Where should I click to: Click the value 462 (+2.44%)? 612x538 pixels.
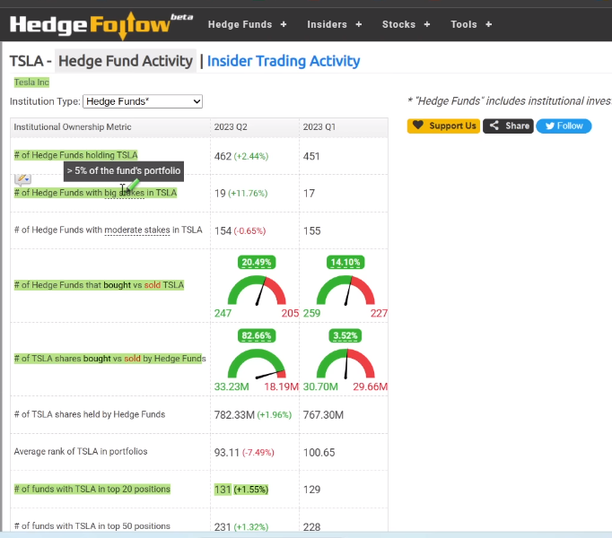(241, 156)
